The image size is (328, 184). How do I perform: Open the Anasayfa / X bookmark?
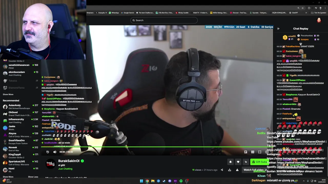click(101, 13)
